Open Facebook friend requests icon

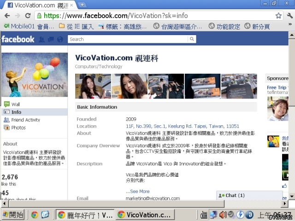coord(41,39)
